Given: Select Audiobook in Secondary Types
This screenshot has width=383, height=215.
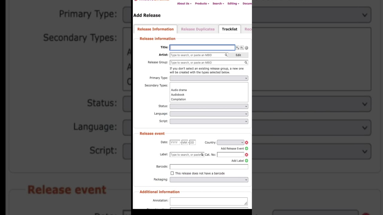Looking at the screenshot, I should coord(178,95).
